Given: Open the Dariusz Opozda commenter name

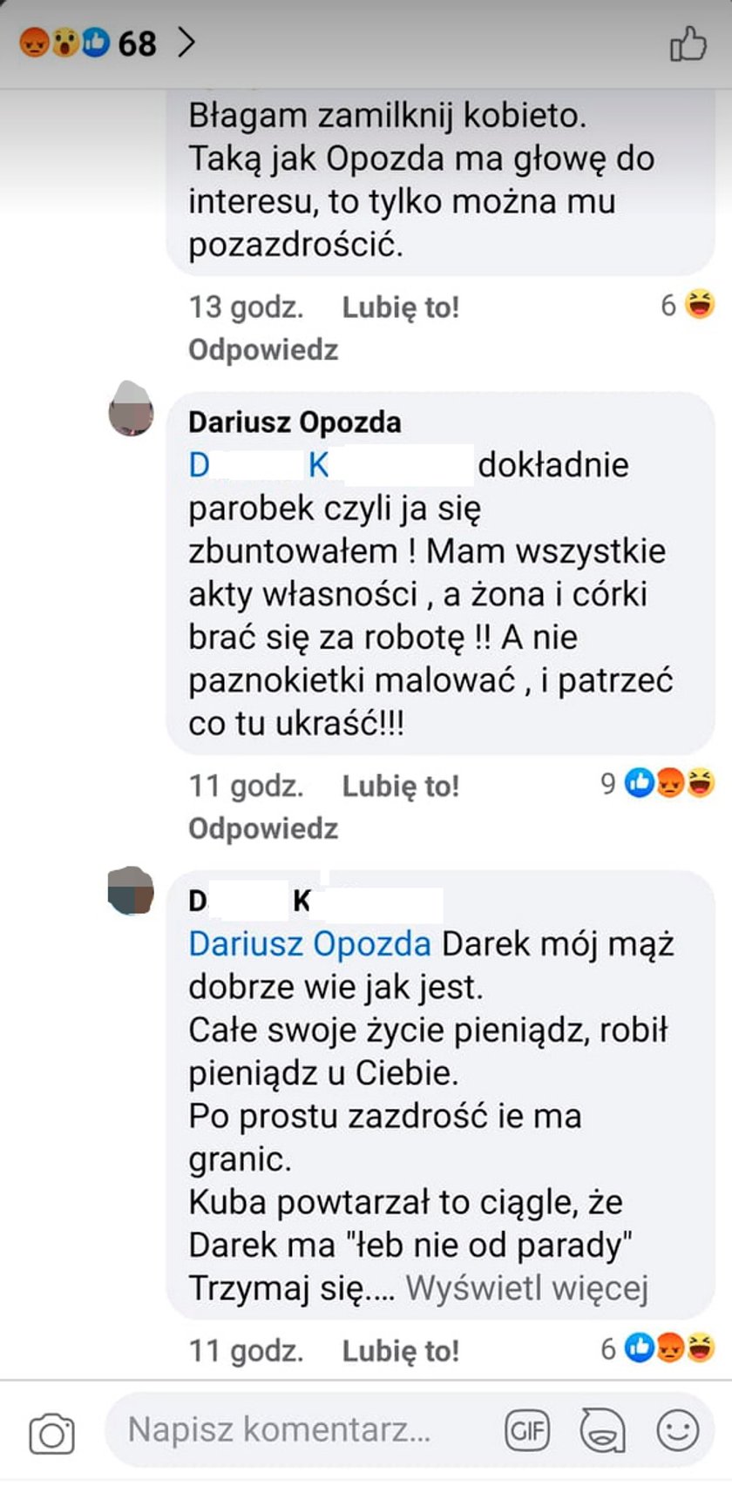Looking at the screenshot, I should [295, 422].
